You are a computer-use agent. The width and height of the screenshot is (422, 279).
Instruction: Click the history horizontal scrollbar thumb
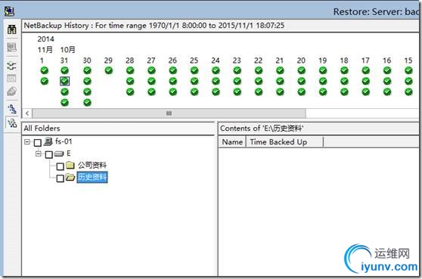click(169, 113)
